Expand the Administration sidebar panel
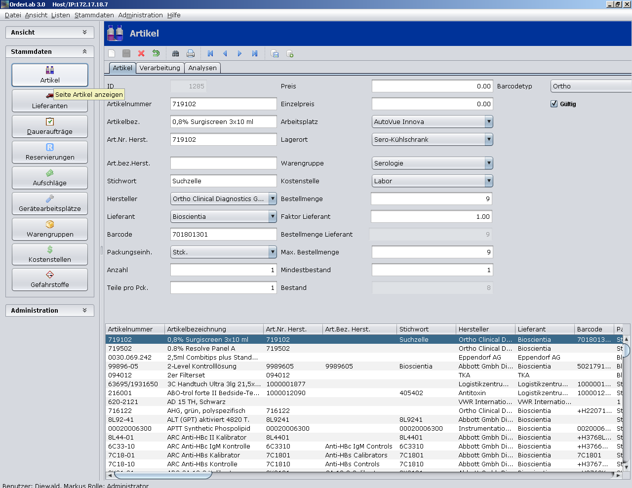 [84, 310]
